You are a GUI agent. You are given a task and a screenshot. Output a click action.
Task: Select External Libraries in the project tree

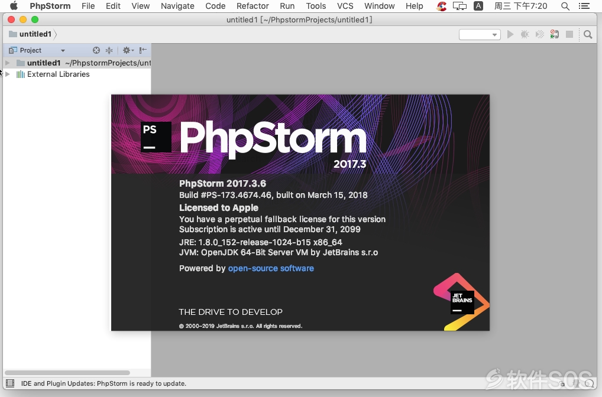point(58,74)
